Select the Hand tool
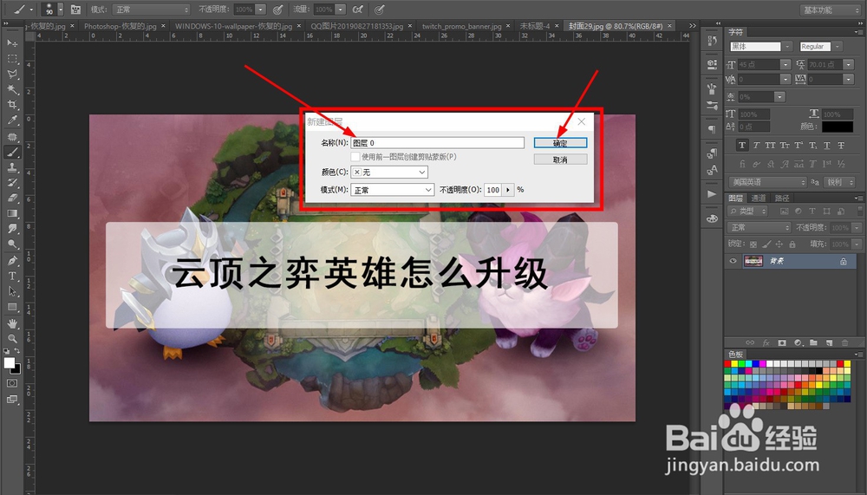 [12, 323]
